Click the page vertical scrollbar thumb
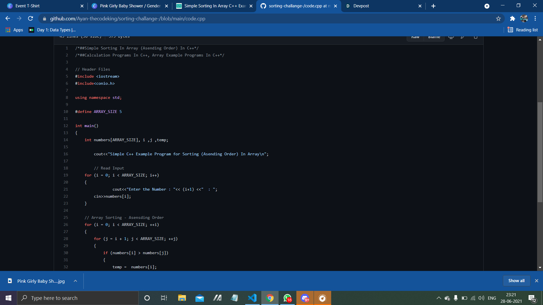 (540, 152)
